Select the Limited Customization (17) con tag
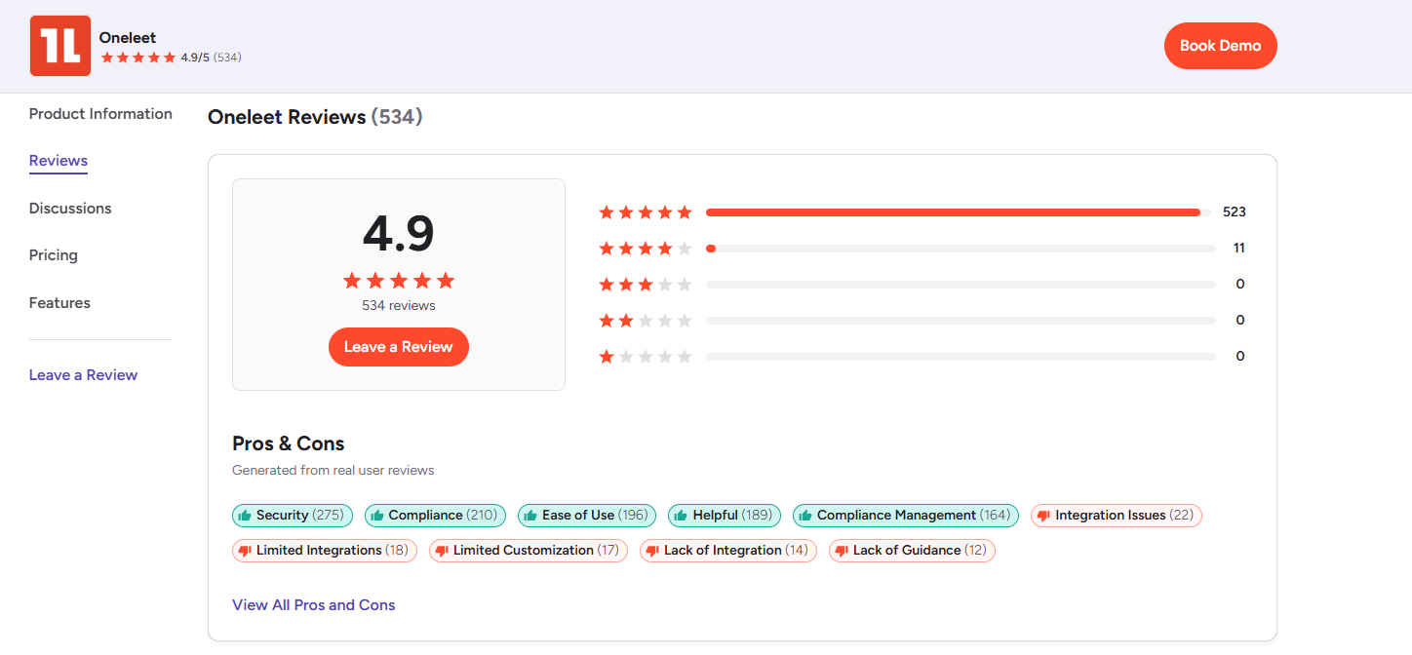 [x=529, y=551]
